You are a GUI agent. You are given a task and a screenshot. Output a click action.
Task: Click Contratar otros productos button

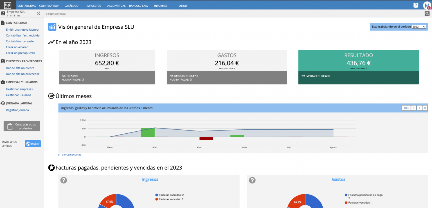(x=22, y=126)
